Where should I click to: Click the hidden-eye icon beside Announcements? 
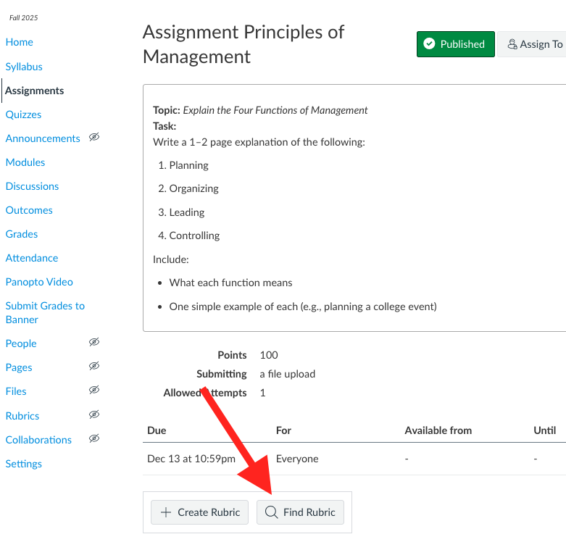coord(94,137)
